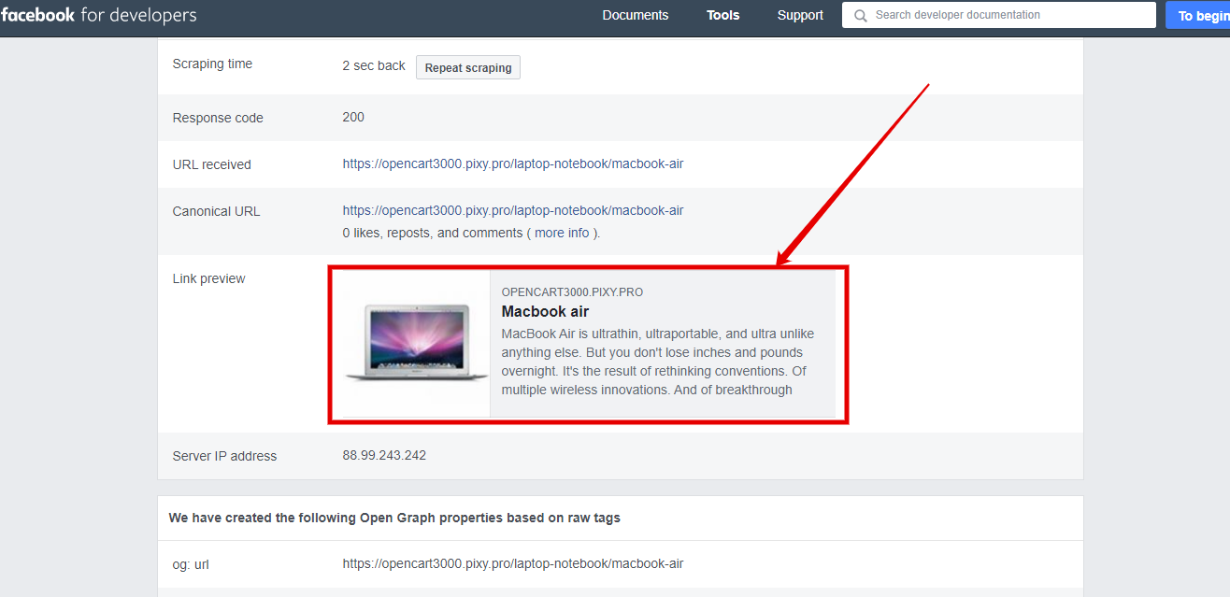The image size is (1230, 597).
Task: Click the Open Graph properties section heading
Action: tap(394, 518)
